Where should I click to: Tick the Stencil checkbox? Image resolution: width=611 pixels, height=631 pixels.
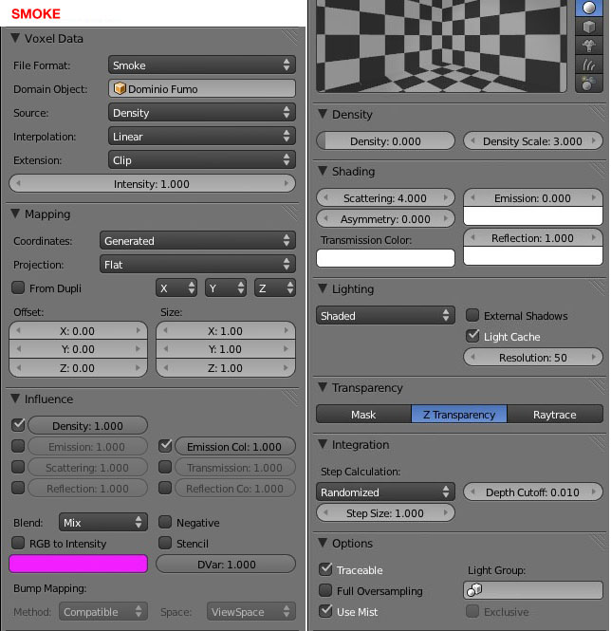point(165,543)
